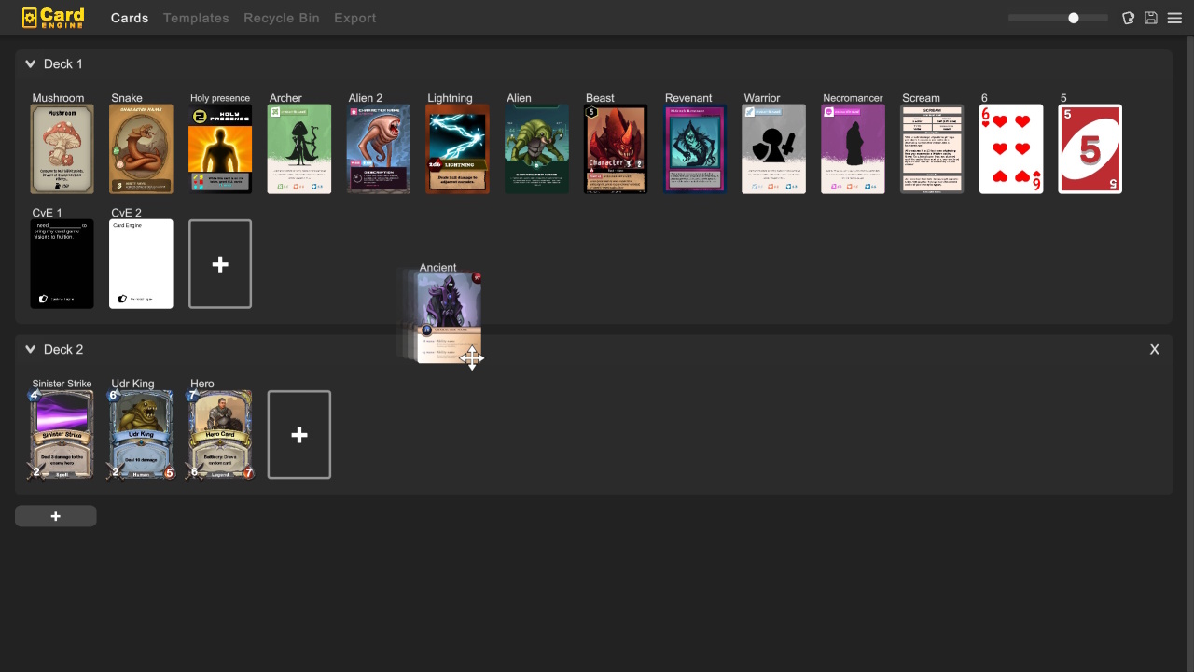Select the Lightning card

click(458, 149)
